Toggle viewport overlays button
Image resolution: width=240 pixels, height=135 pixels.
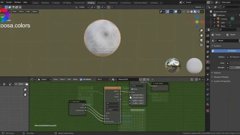pos(175,12)
